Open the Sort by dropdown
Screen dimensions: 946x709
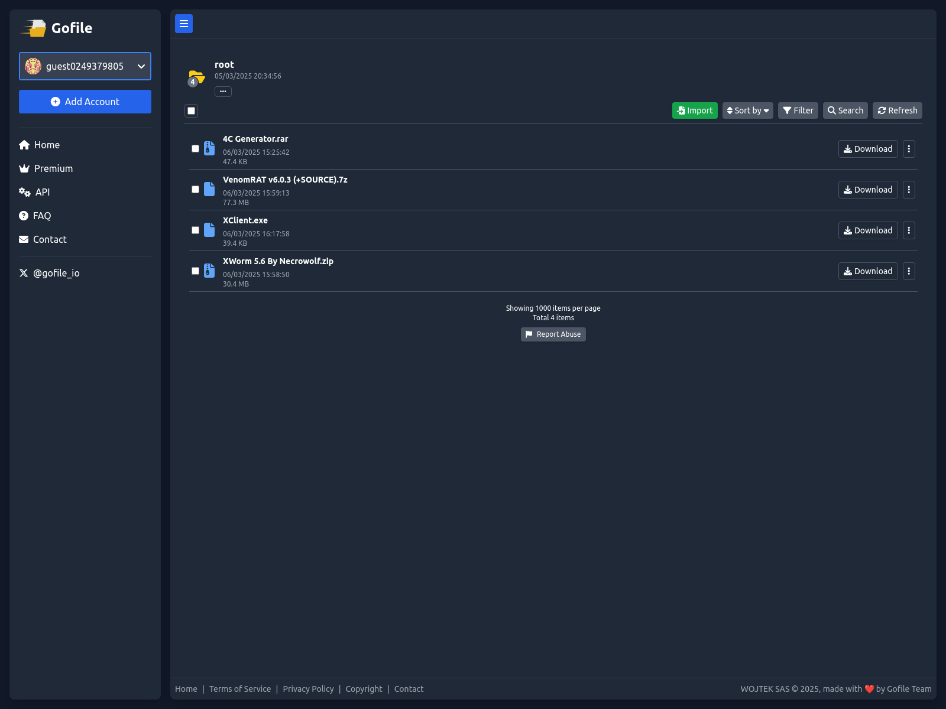(x=747, y=110)
